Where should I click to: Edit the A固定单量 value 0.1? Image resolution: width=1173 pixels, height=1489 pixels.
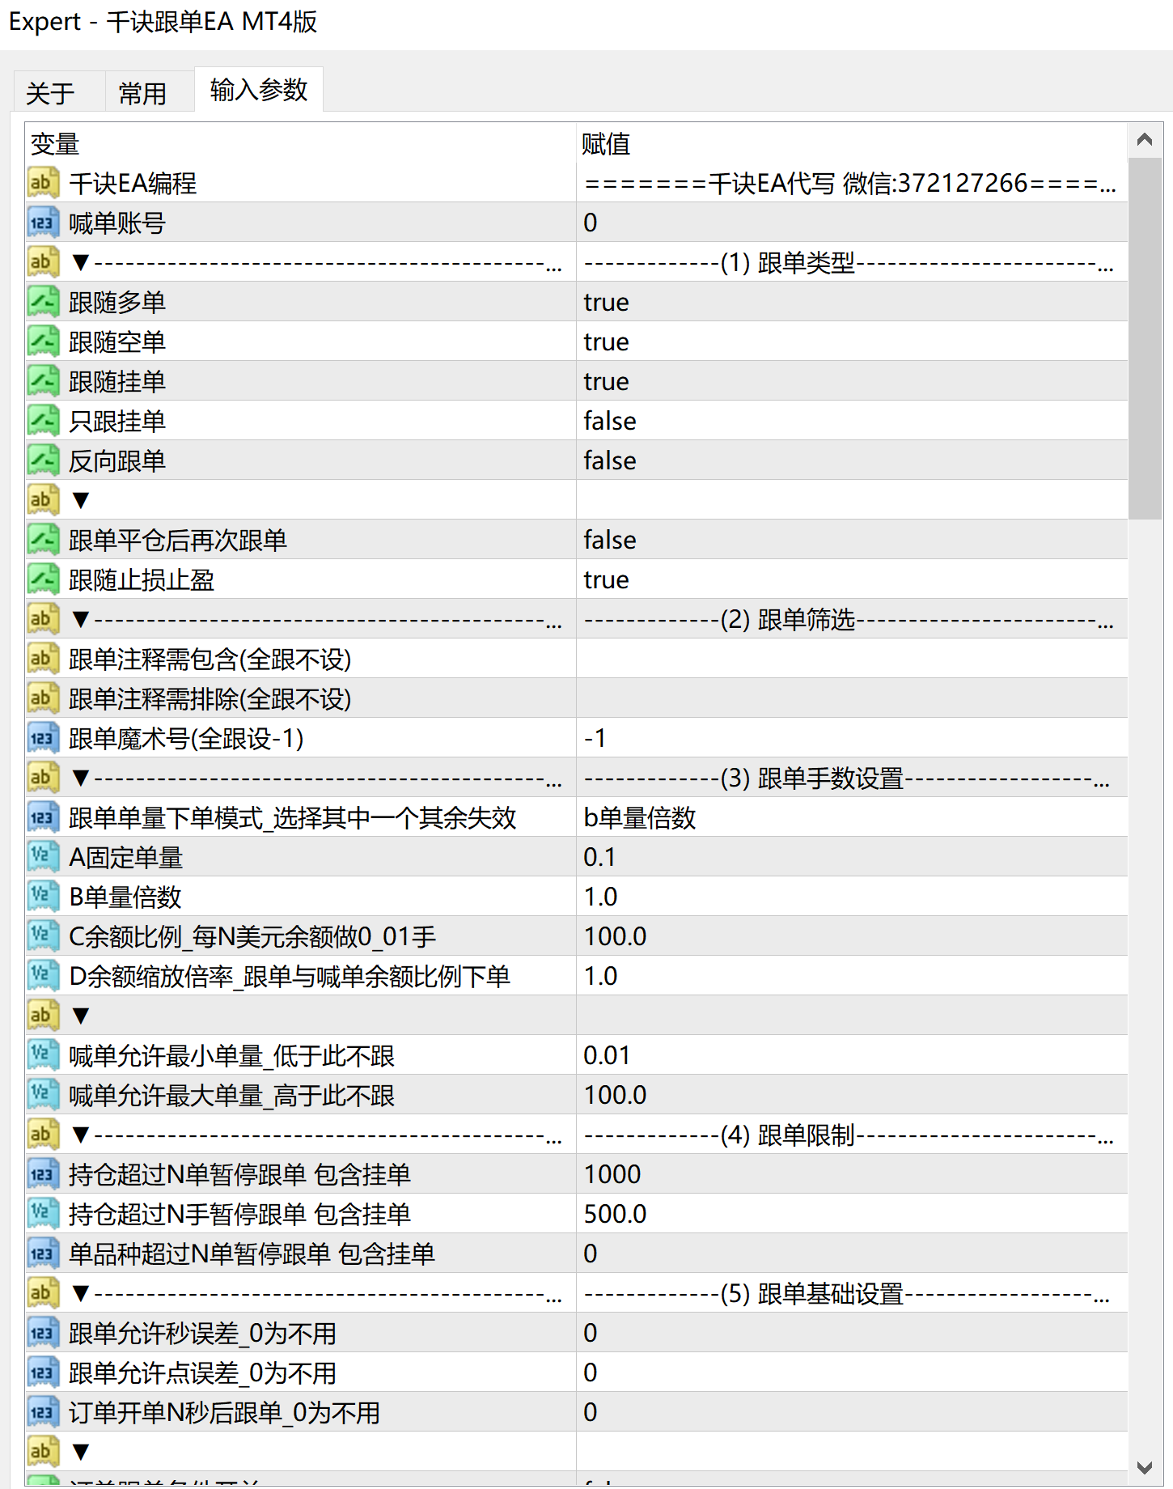(x=852, y=857)
